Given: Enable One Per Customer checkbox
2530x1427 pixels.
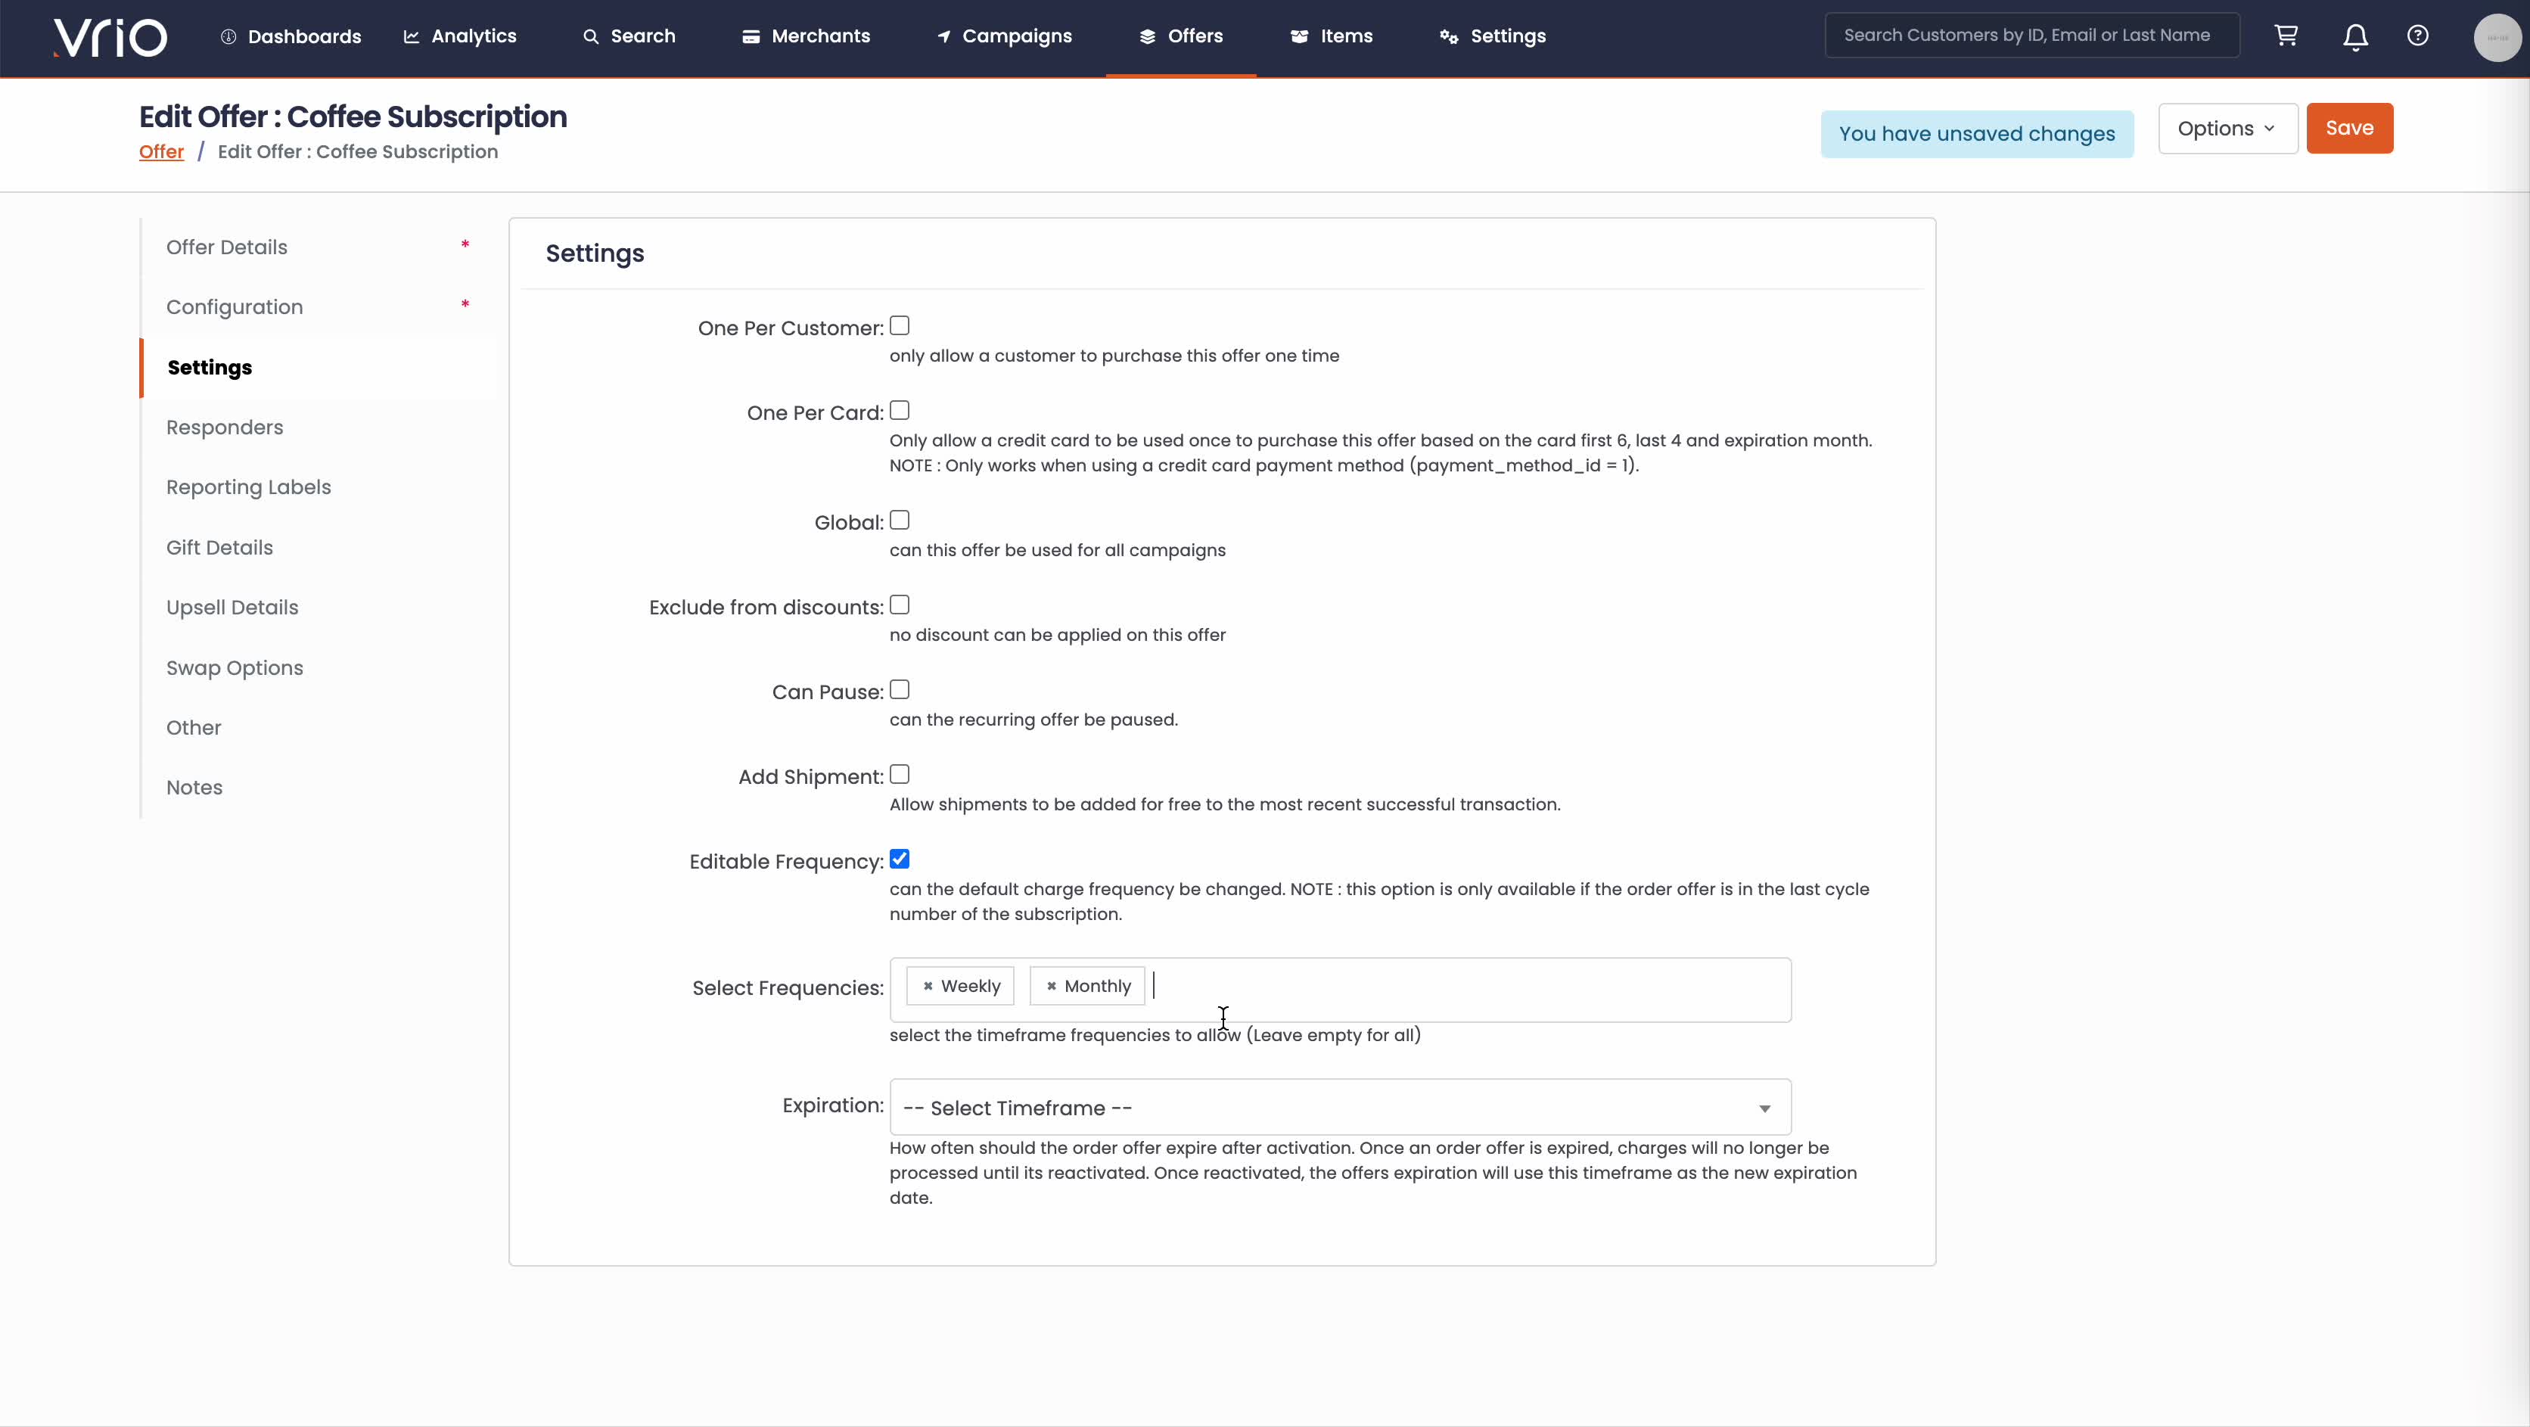Looking at the screenshot, I should [900, 326].
